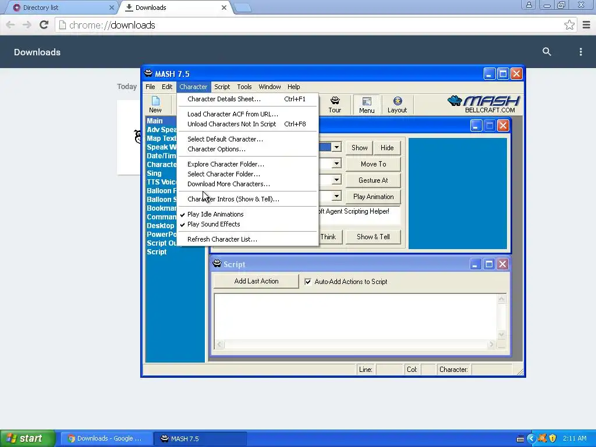
Task: Expand the dropdown next to Play Animation
Action: [x=336, y=196]
